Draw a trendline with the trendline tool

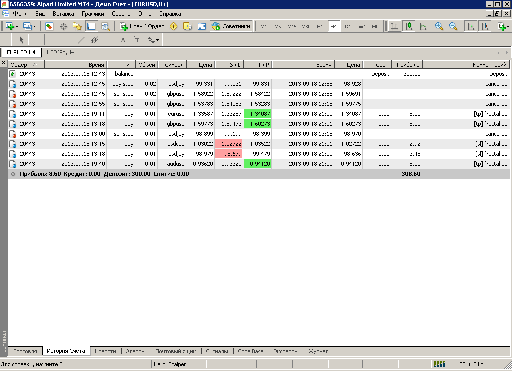[81, 40]
